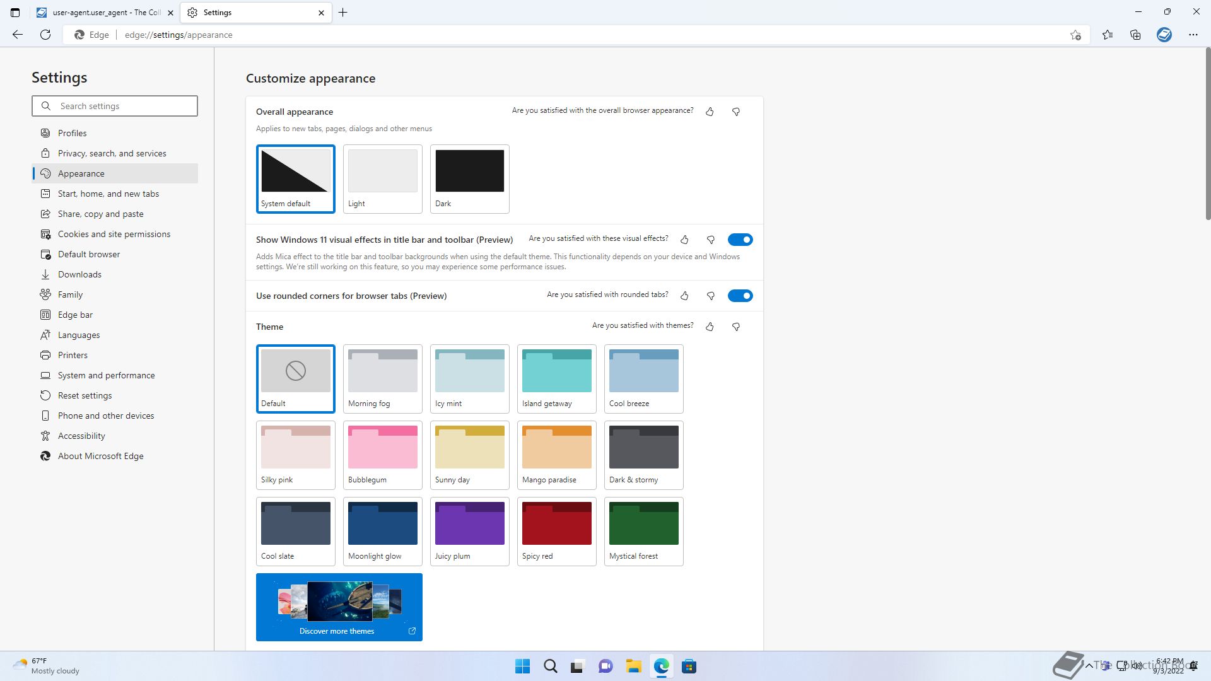This screenshot has width=1211, height=681.
Task: Click Discover more themes banner
Action: point(339,607)
